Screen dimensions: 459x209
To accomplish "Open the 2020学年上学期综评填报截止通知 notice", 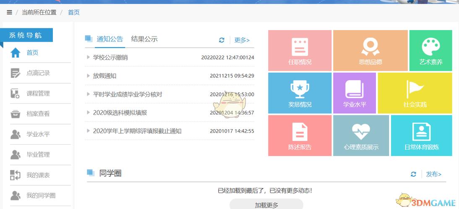I will pos(137,131).
